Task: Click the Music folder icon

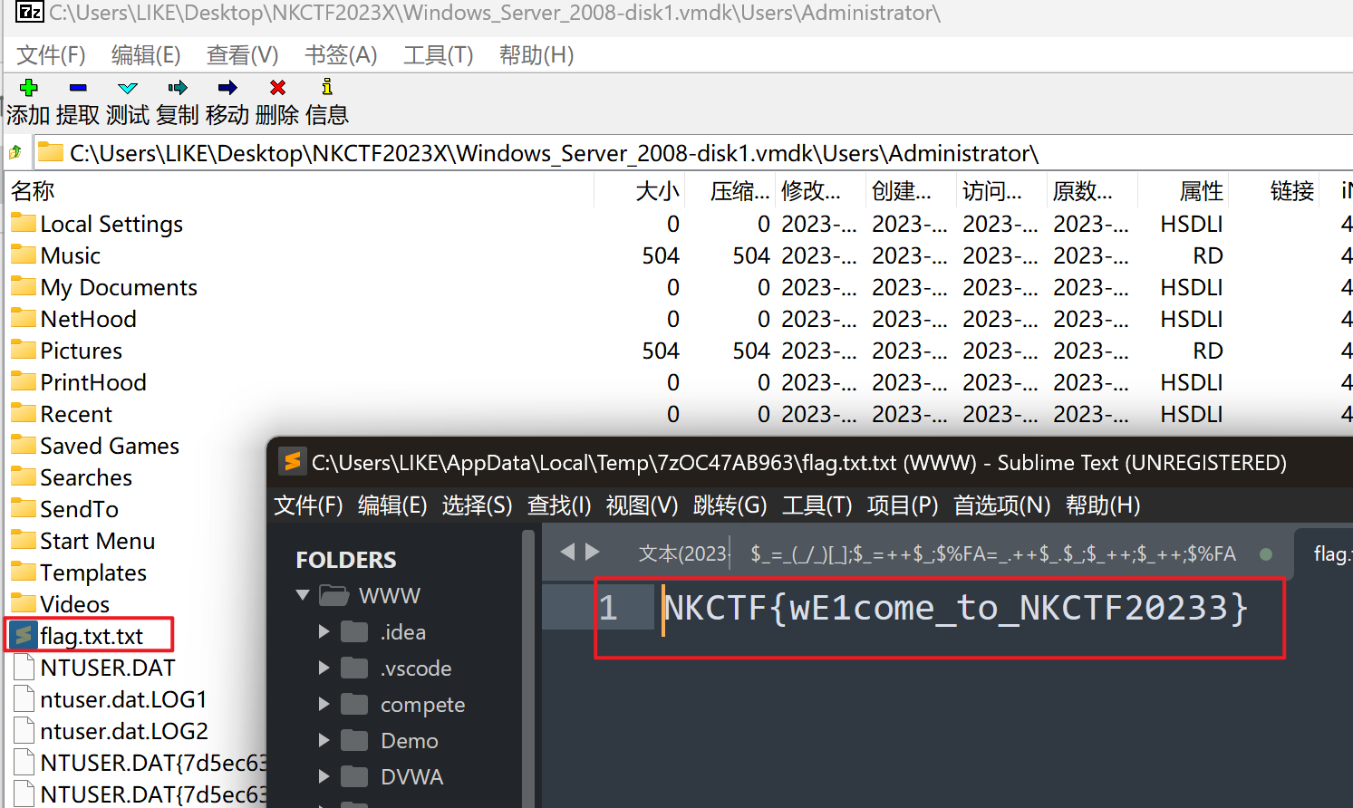Action: (24, 255)
